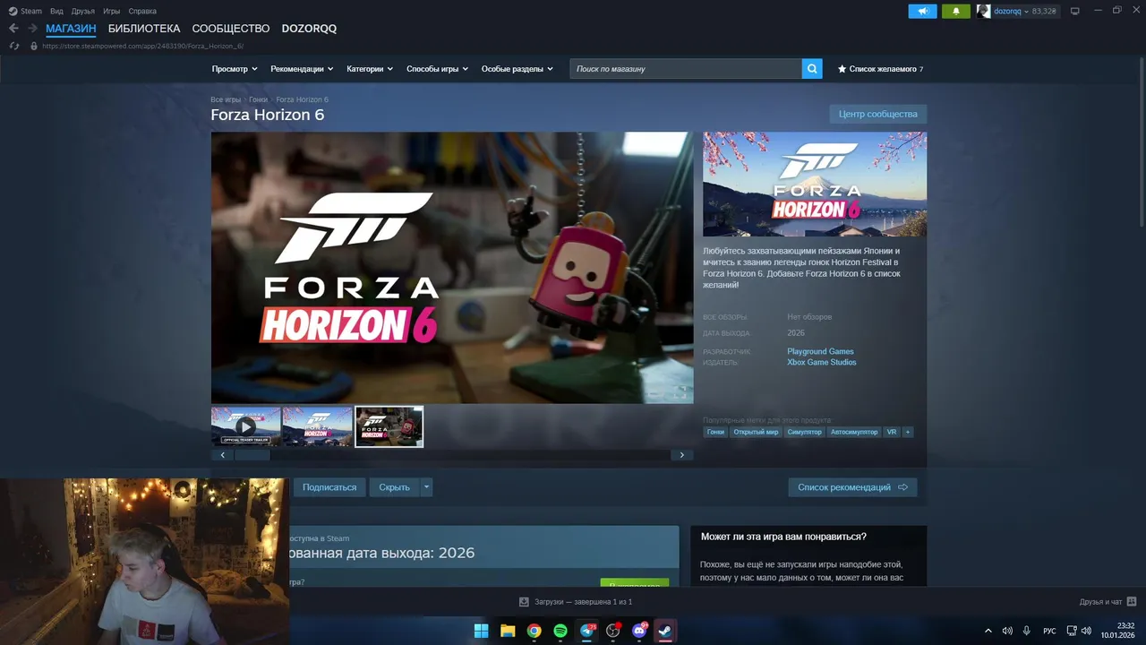The height and width of the screenshot is (645, 1146).
Task: Switch to the СООБЩЕСТВО tab
Action: [x=231, y=29]
